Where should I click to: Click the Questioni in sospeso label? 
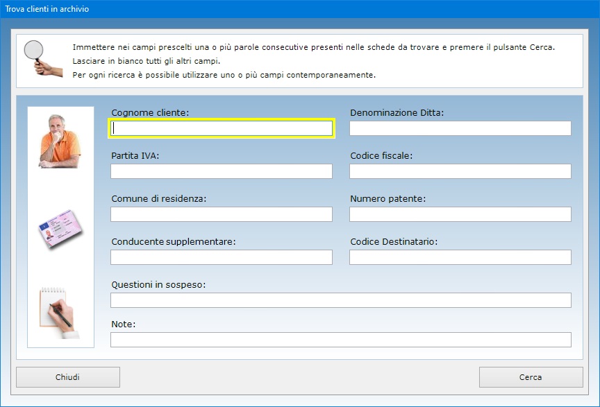(158, 284)
